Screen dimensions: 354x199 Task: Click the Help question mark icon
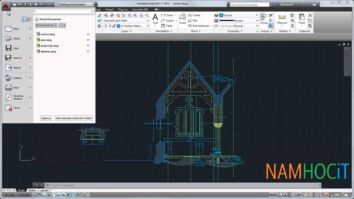[x=314, y=5]
